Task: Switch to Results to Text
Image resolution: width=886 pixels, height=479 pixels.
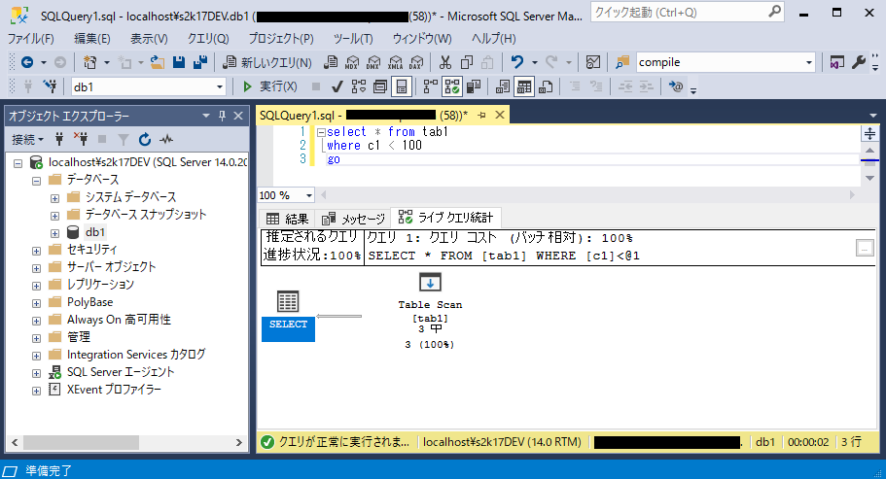Action: (x=503, y=86)
